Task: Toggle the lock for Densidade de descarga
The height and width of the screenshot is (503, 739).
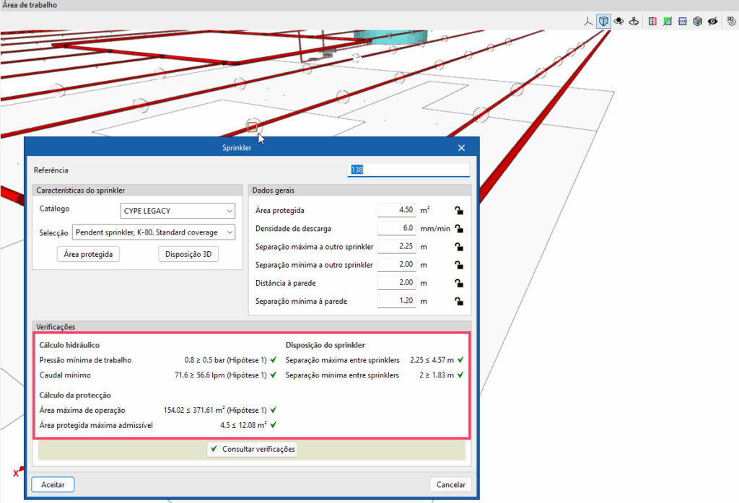Action: tap(458, 229)
